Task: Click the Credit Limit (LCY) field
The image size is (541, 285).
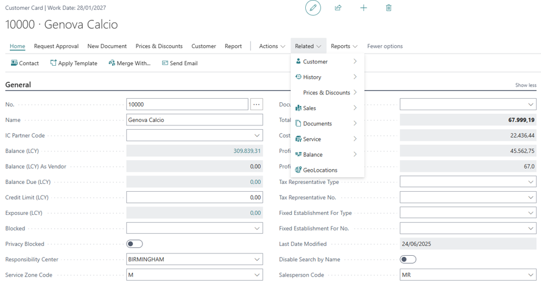Action: (x=194, y=197)
